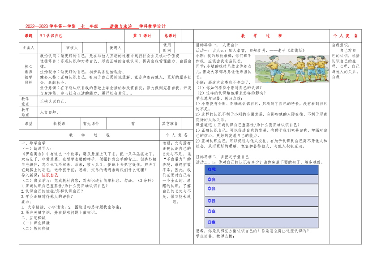
Task: Click the 人贵自知 teaching difficulty cell
Action: [x=115, y=112]
